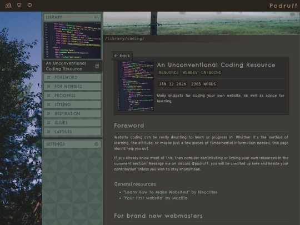Click the 'For brand new webmasters' heading

click(x=158, y=216)
